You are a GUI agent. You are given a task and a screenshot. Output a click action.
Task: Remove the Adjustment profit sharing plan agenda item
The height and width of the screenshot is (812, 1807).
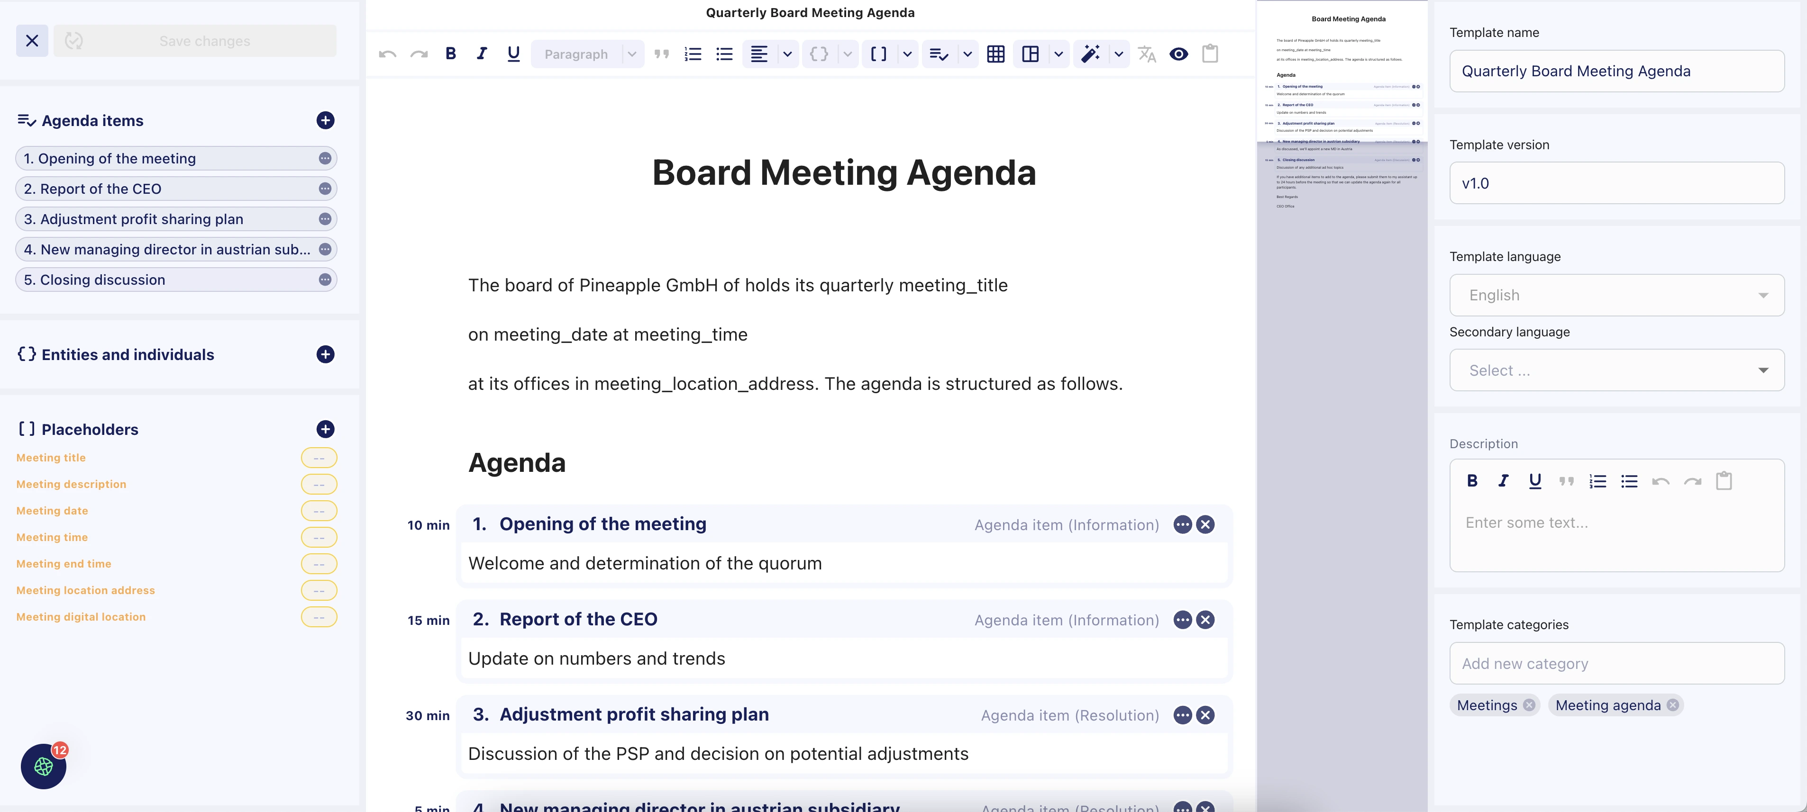1205,715
